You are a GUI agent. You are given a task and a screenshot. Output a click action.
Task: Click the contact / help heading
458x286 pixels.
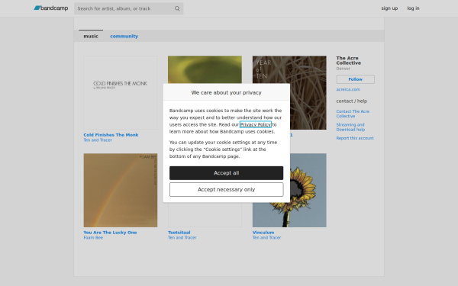[x=351, y=101]
